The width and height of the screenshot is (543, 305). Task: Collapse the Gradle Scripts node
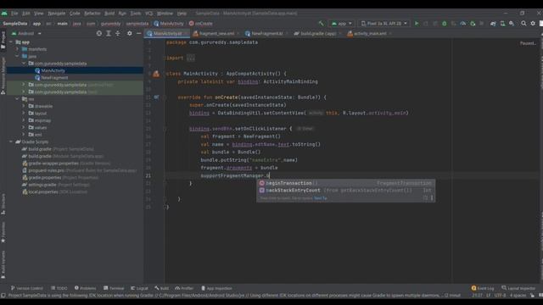11,141
